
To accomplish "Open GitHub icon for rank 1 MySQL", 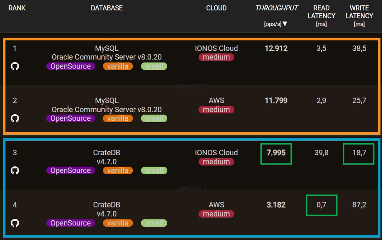I will 15,66.
